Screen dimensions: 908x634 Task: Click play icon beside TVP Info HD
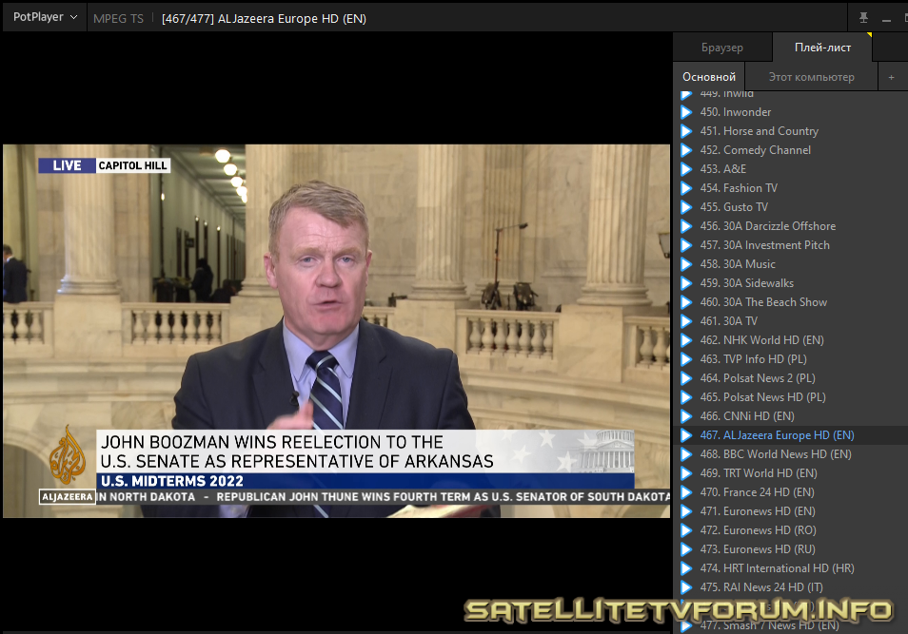pyautogui.click(x=686, y=359)
